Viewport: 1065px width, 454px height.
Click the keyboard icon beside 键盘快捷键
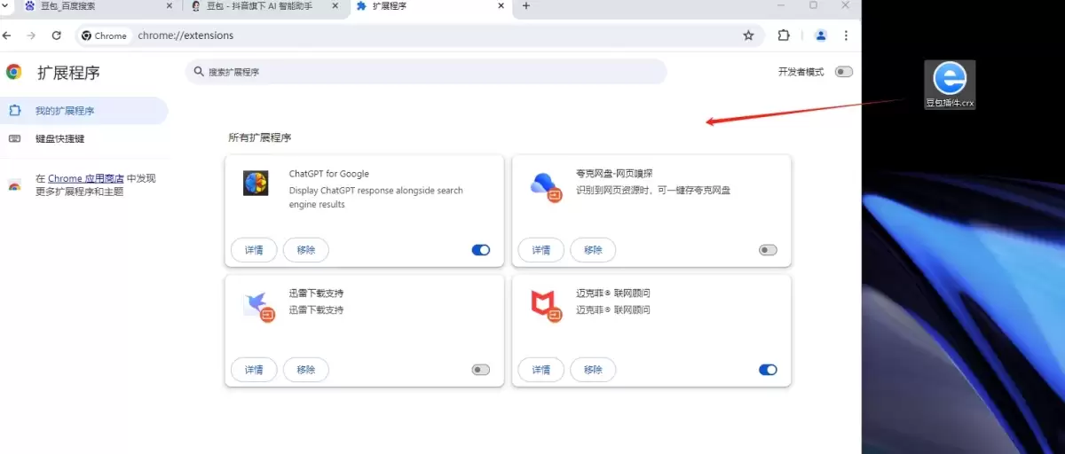coord(14,138)
